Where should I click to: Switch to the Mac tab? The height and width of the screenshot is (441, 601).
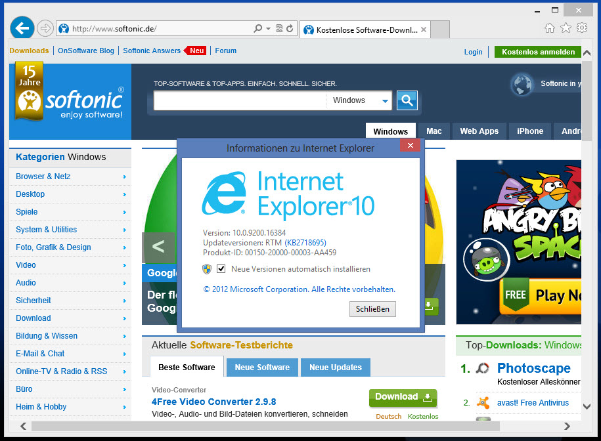434,131
